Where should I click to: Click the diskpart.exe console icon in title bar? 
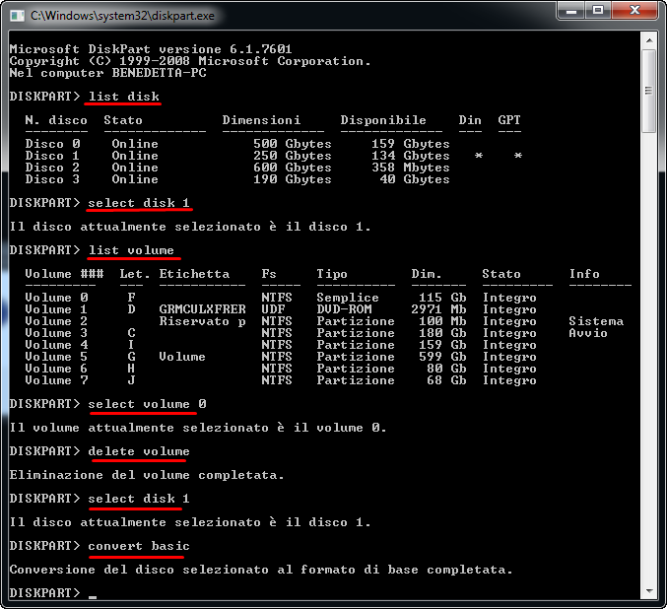pos(17,16)
